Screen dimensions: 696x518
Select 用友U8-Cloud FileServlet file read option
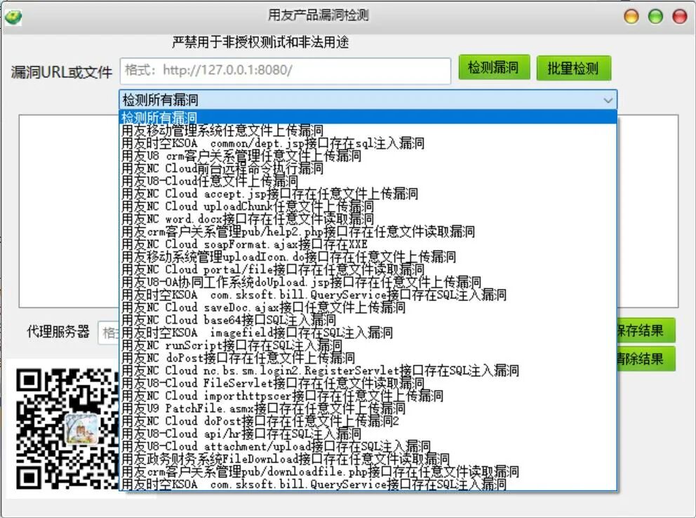(x=368, y=383)
